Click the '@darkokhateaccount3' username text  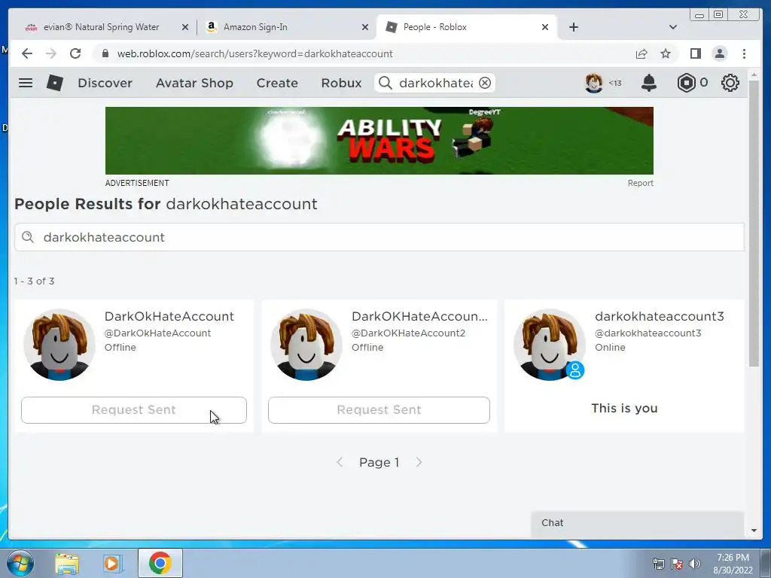click(x=648, y=333)
